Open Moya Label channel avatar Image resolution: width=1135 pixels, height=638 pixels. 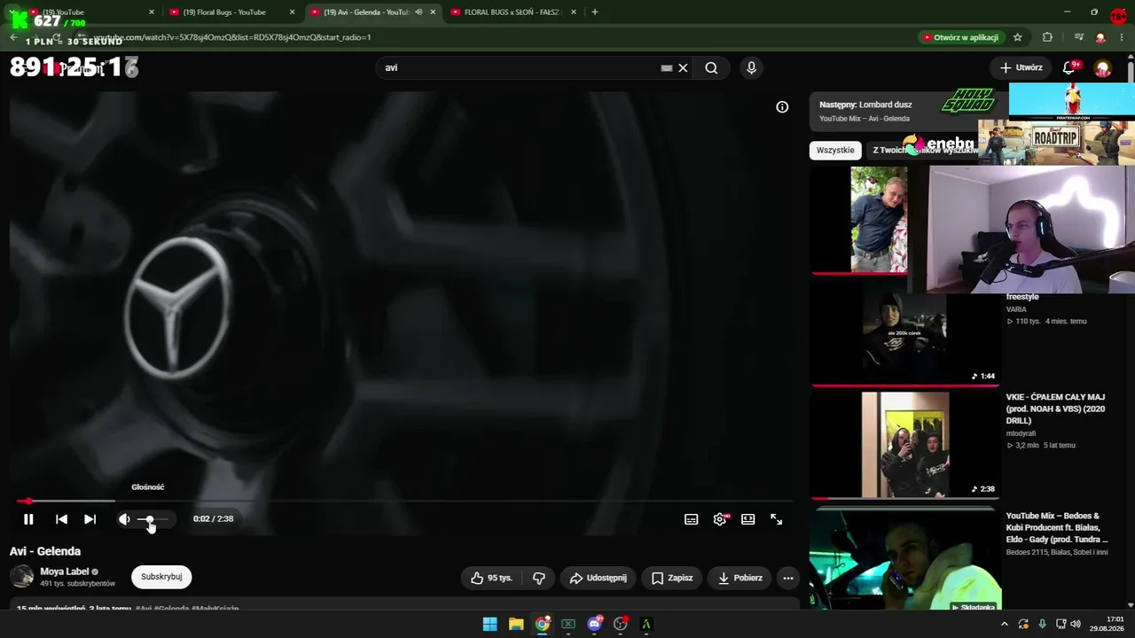(21, 577)
